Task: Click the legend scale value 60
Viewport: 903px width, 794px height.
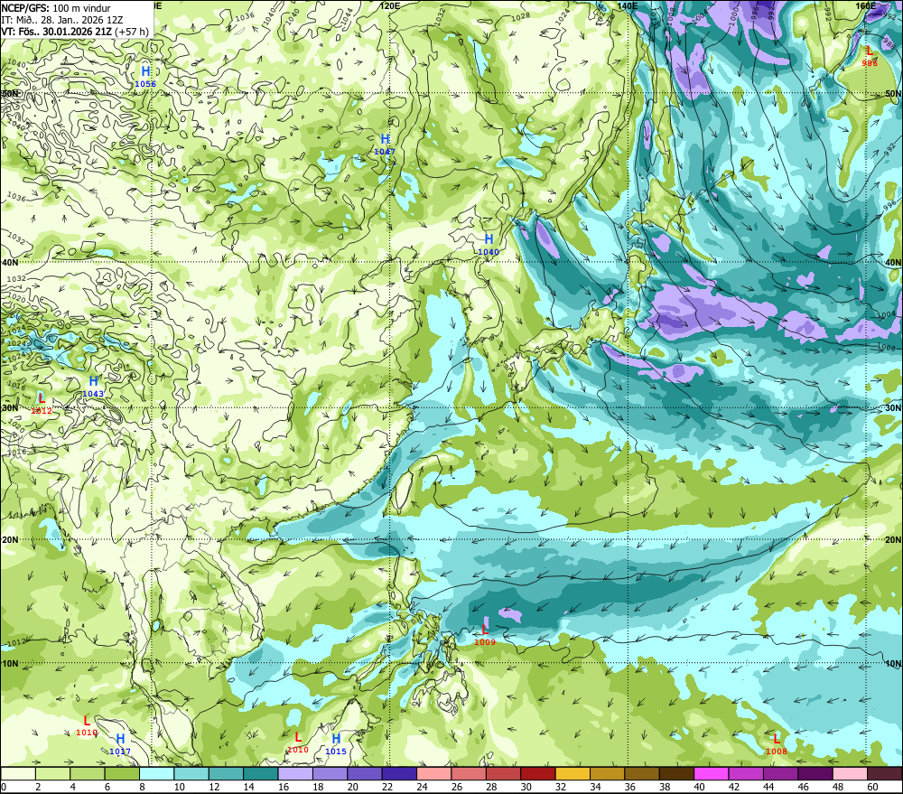Action: tap(872, 787)
